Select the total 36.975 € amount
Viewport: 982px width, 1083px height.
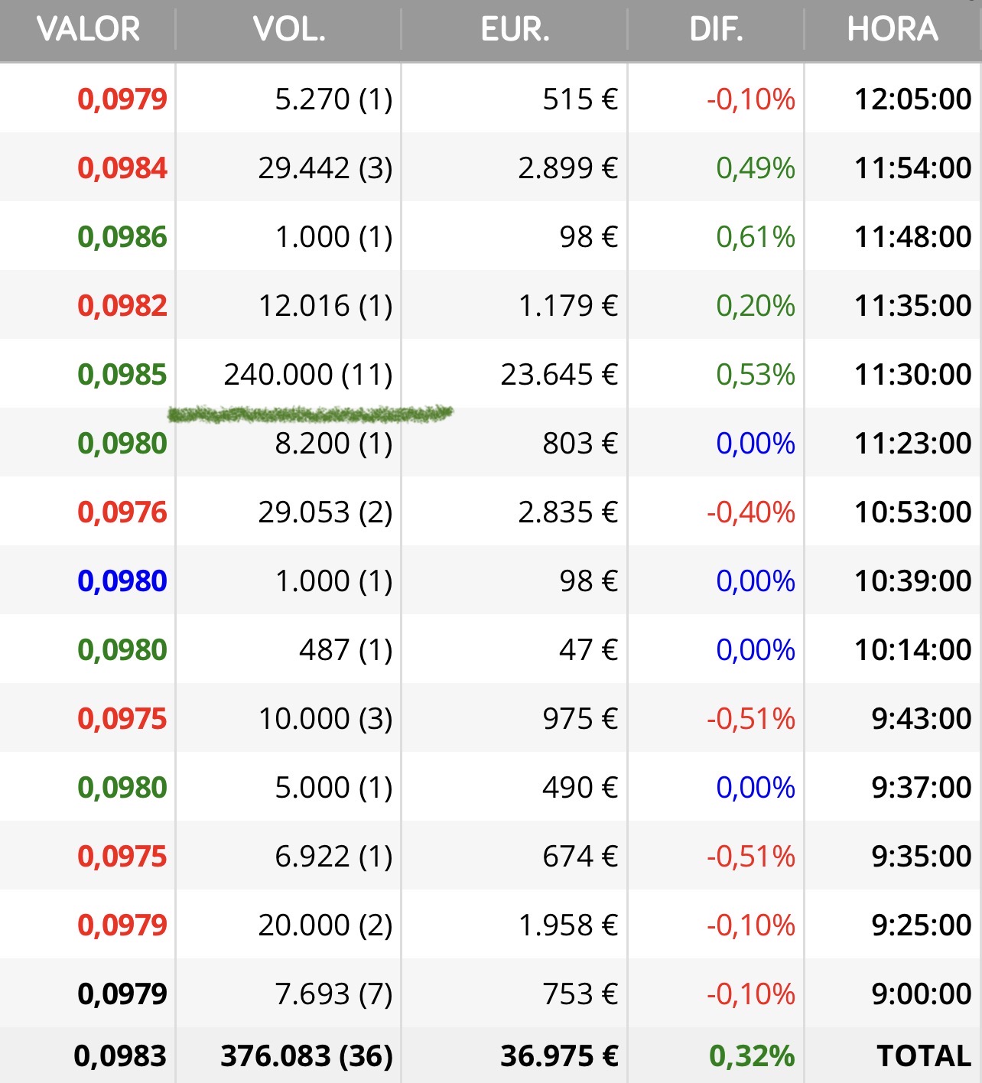click(559, 1056)
